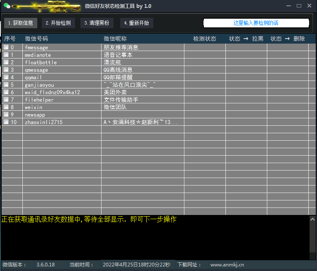Minimize the window
317x271 pixels.
click(x=289, y=6)
